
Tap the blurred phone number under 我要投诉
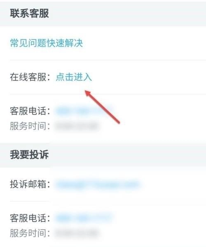click(84, 218)
